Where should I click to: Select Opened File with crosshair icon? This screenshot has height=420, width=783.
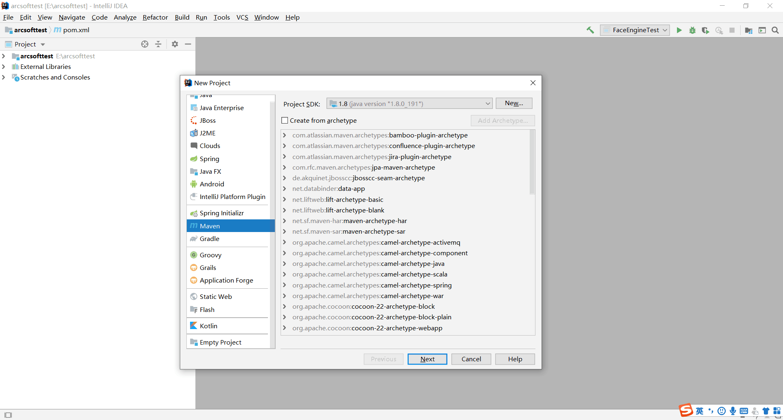click(145, 44)
